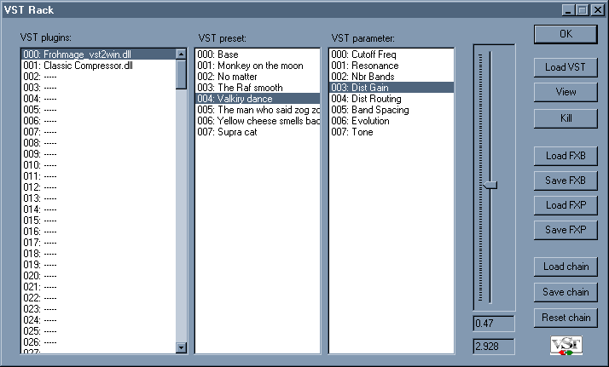This screenshot has width=609, height=367.
Task: Select parameter 000: Cutoff Freq
Action: pos(391,54)
